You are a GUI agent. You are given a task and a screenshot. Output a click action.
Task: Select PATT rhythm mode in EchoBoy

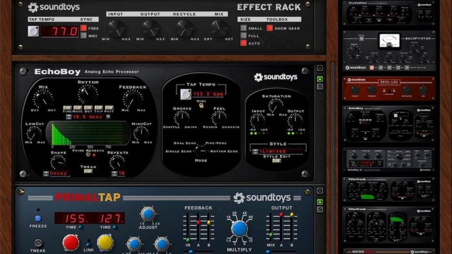[x=109, y=108]
